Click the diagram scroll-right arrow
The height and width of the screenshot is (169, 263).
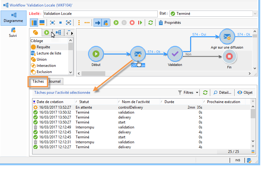click(250, 73)
